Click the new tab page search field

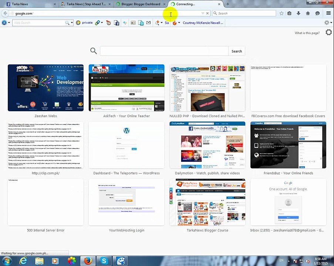pos(164,51)
